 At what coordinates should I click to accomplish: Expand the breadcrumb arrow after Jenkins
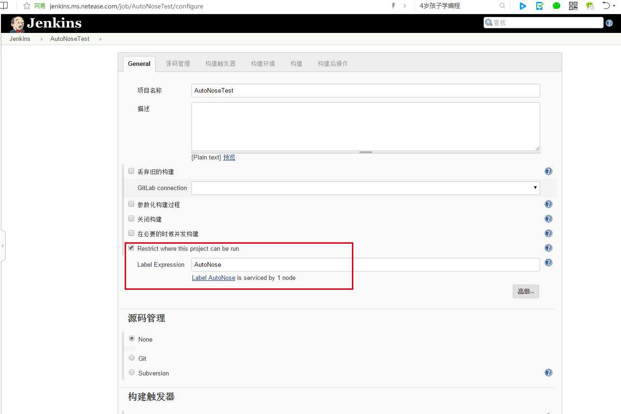pos(41,39)
